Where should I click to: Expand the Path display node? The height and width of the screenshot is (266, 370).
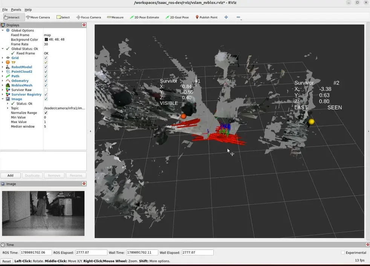point(3,76)
